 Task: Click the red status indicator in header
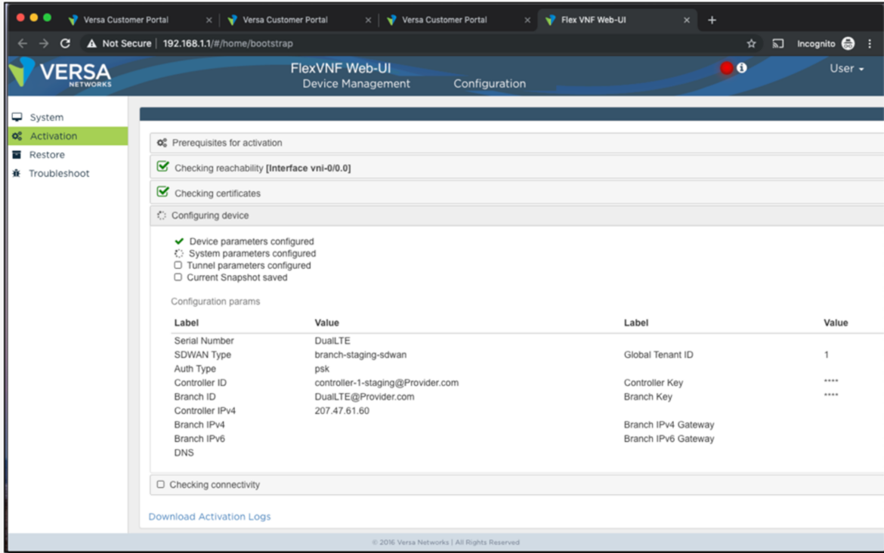pos(727,68)
